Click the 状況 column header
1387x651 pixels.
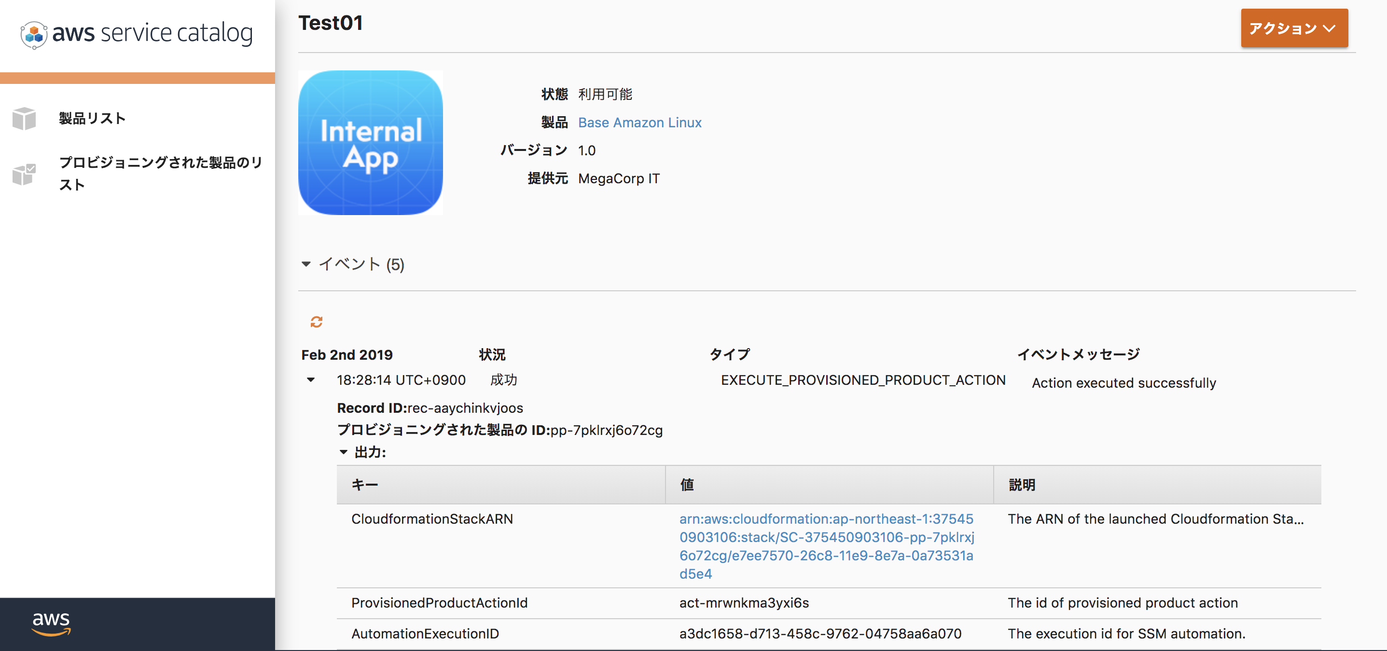pos(492,355)
